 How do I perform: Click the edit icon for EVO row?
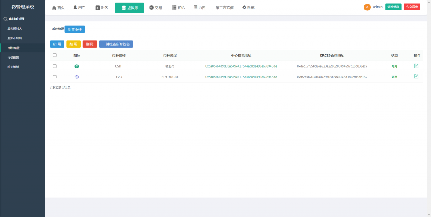416,76
